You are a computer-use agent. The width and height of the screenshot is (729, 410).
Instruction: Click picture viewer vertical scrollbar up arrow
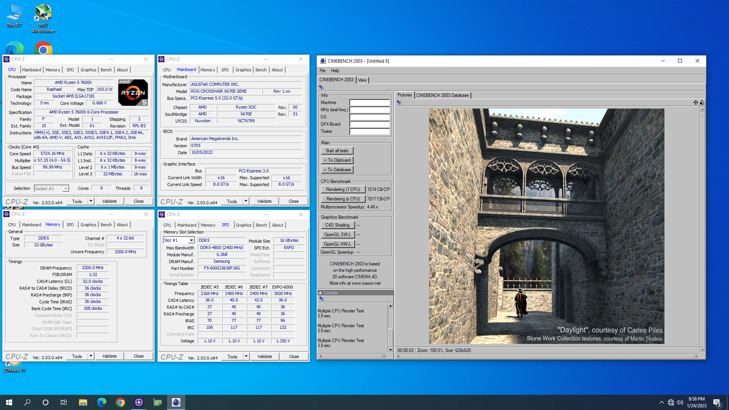pyautogui.click(x=702, y=109)
